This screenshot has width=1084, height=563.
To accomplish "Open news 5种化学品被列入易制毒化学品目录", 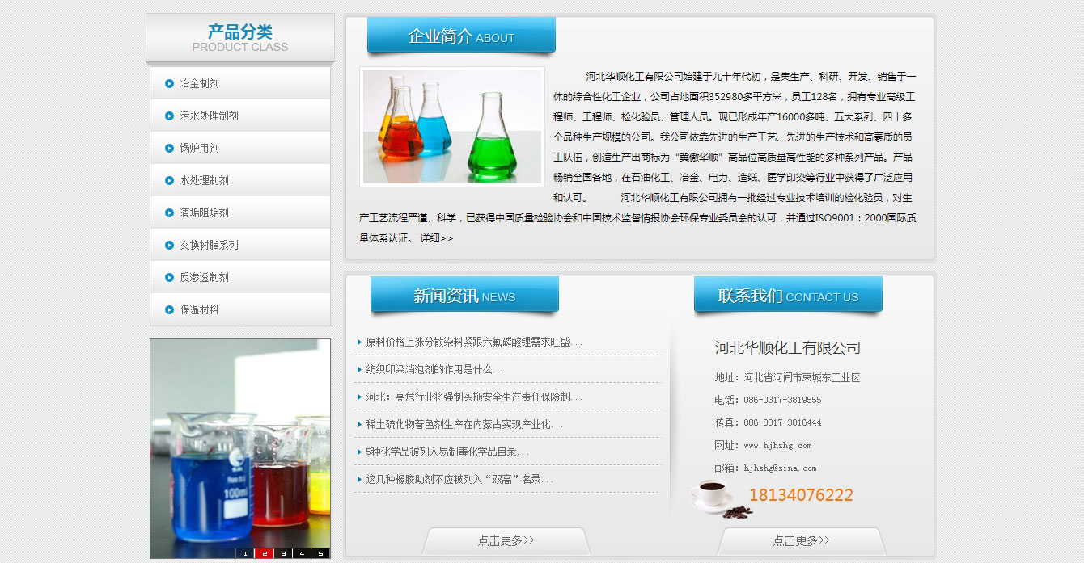I will (x=447, y=452).
